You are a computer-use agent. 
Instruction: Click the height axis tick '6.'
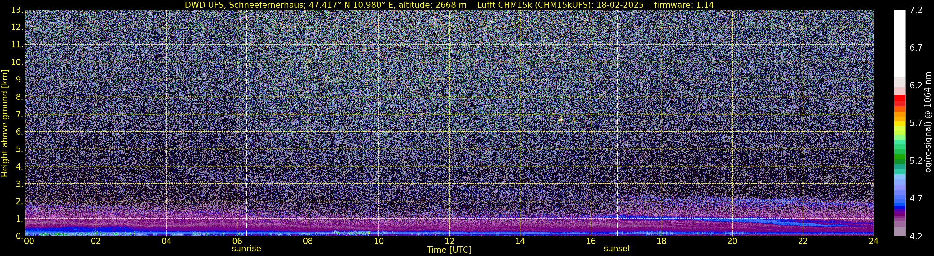pos(20,132)
